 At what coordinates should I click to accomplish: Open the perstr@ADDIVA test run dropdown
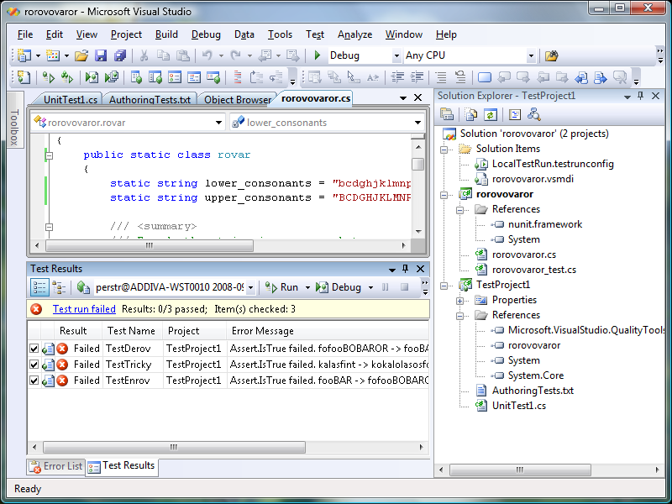click(x=250, y=287)
